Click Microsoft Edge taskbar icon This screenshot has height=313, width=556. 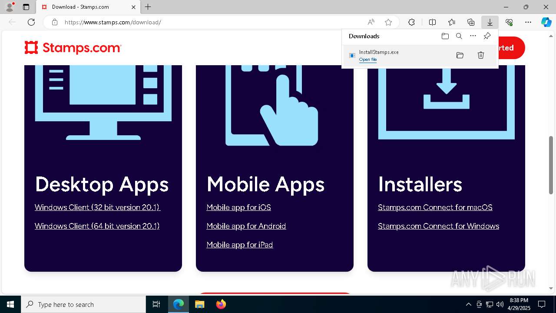(179, 304)
